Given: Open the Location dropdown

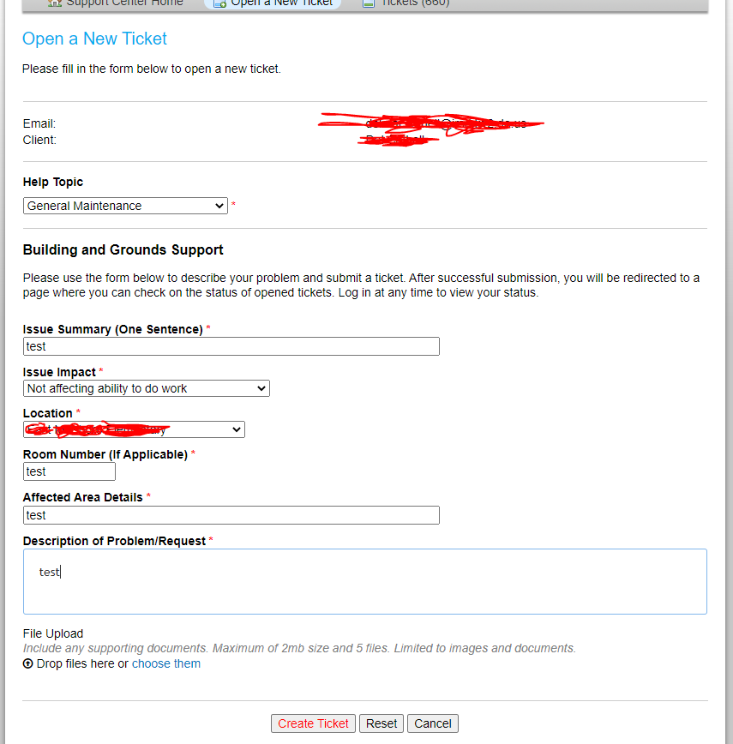Looking at the screenshot, I should click(134, 429).
